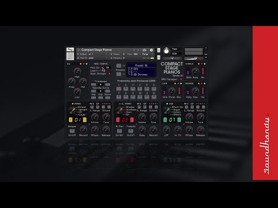Step to next Sub sound with green right arrow

tap(179, 120)
